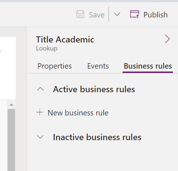Screen dimensions: 178x171
Task: Click the plus icon for new business rule
Action: (x=40, y=112)
